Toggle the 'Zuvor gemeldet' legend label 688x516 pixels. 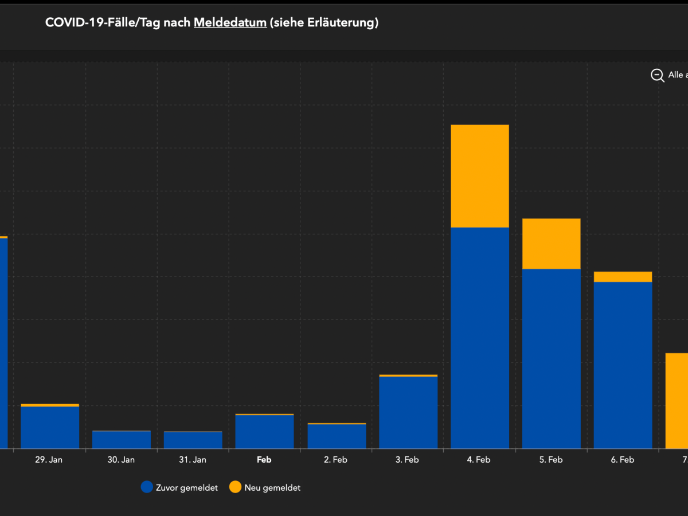[186, 488]
